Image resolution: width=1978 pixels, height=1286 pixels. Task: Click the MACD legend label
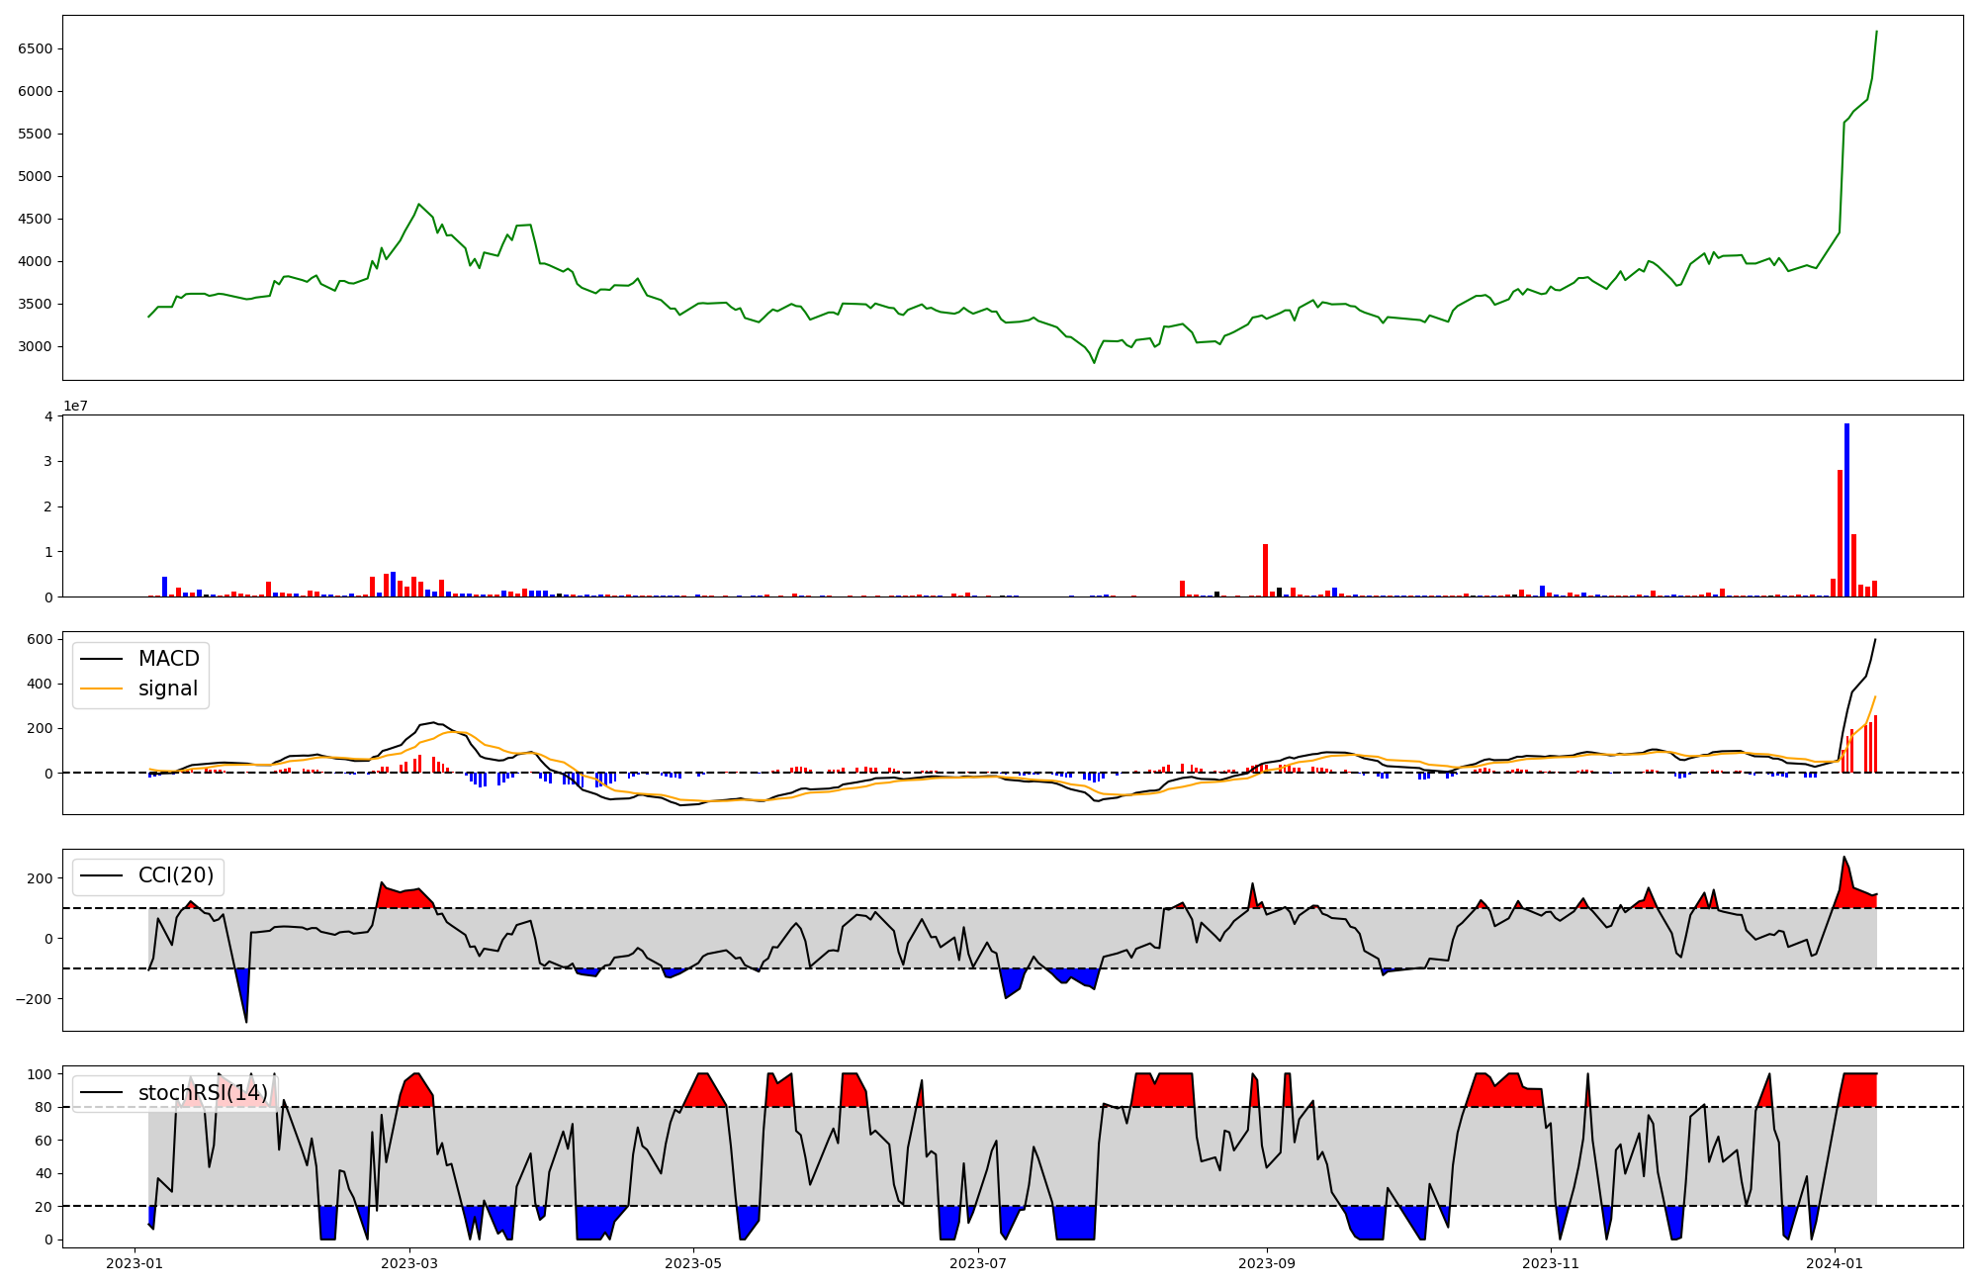point(168,659)
